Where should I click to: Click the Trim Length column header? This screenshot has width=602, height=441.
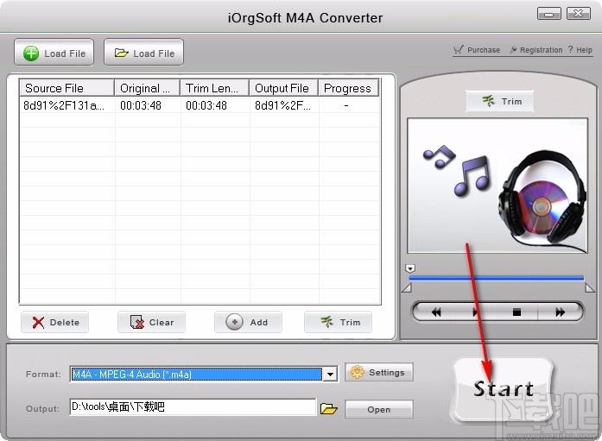(x=215, y=88)
